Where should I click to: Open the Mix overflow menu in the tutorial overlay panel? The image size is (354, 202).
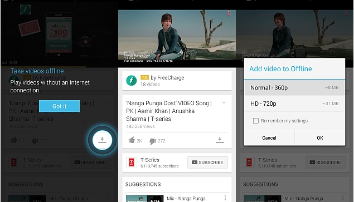pos(108,198)
